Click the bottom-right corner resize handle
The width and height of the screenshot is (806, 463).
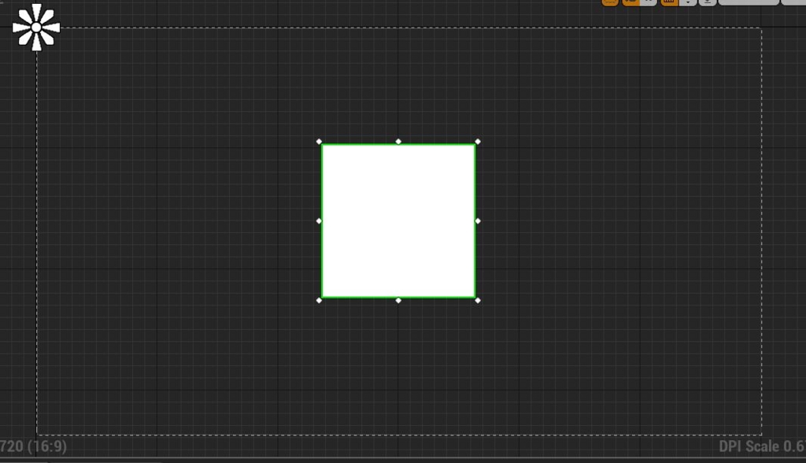coord(478,301)
